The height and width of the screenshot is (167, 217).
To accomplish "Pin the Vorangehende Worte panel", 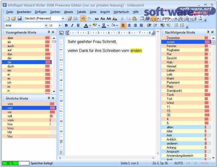I will pyautogui.click(x=49, y=32).
